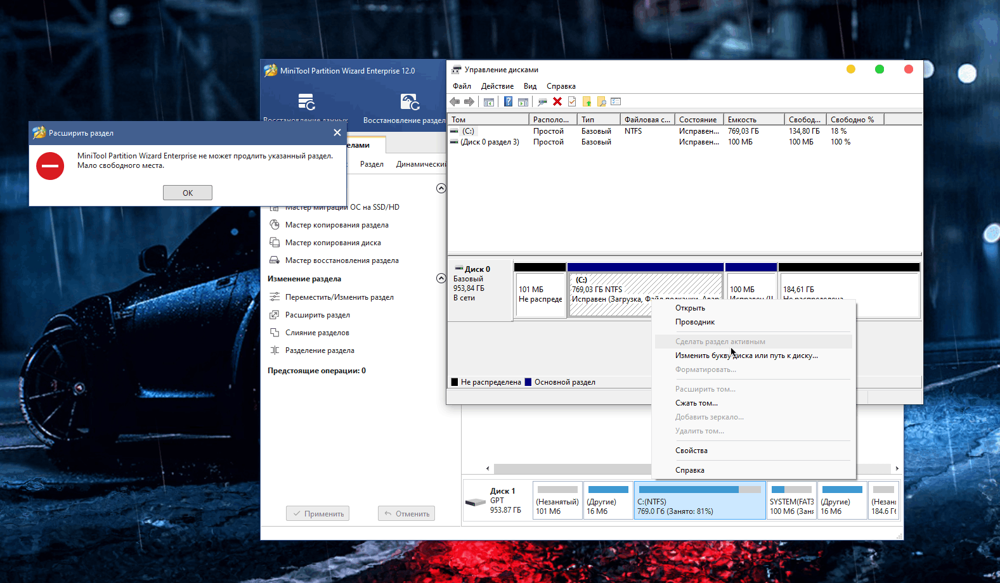Click scroll right arrow of MiniTool horizontal scrollbar
The image size is (1000, 583).
pyautogui.click(x=897, y=469)
